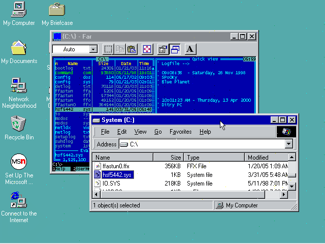Click Mark selection tool in Far toolbar

108,49
